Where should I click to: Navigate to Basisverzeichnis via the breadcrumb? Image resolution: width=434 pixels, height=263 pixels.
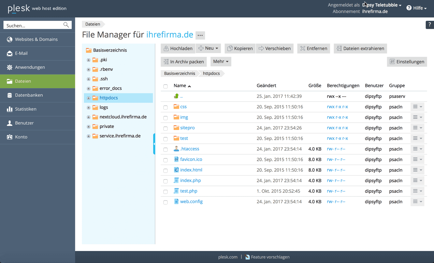coord(179,73)
